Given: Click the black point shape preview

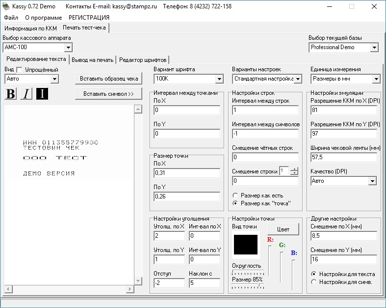Looking at the screenshot, I should pyautogui.click(x=246, y=244).
